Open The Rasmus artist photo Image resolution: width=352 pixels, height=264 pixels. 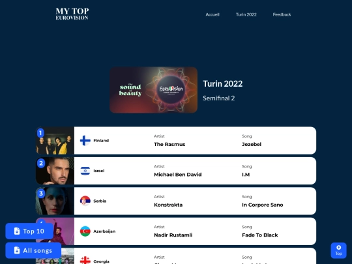pyautogui.click(x=55, y=141)
